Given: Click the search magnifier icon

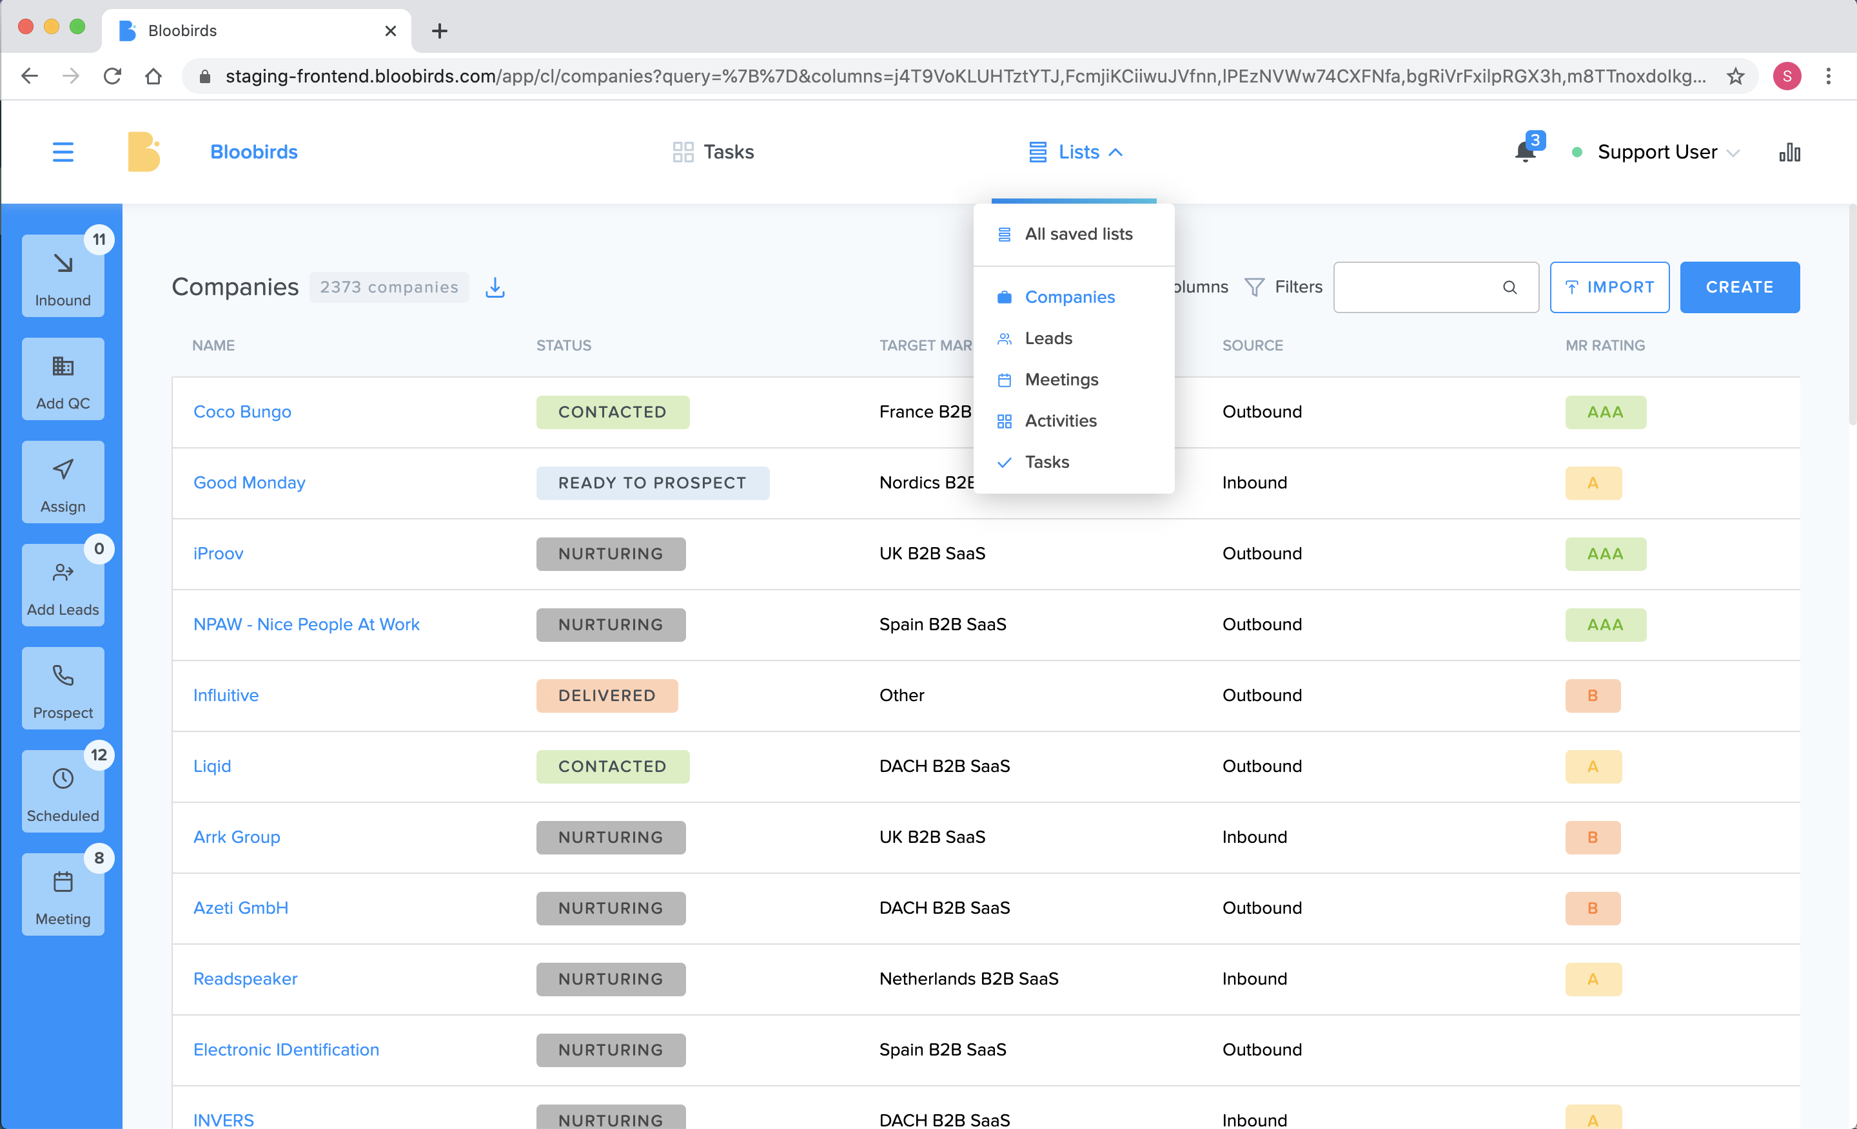Looking at the screenshot, I should tap(1509, 287).
